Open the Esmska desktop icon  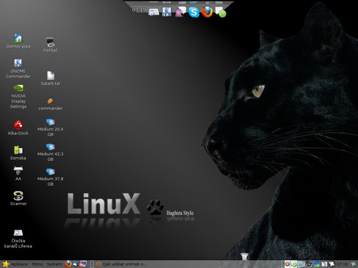pos(18,153)
